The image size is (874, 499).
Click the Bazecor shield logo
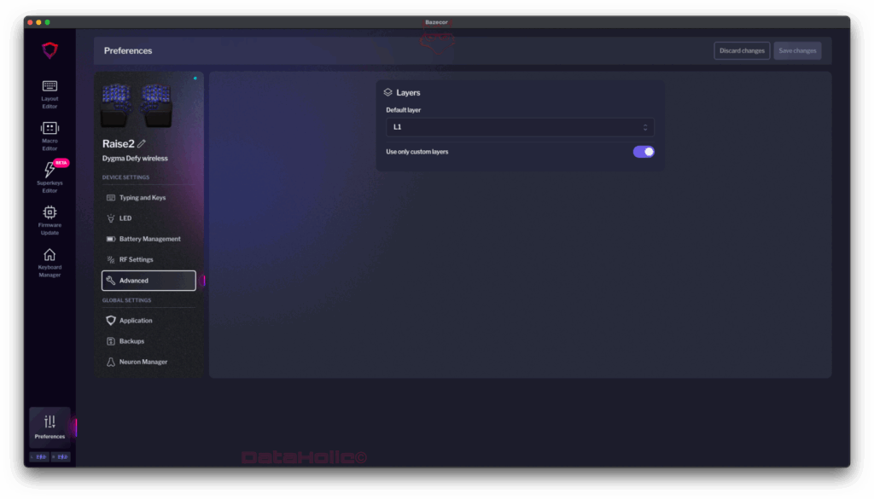[x=50, y=51]
